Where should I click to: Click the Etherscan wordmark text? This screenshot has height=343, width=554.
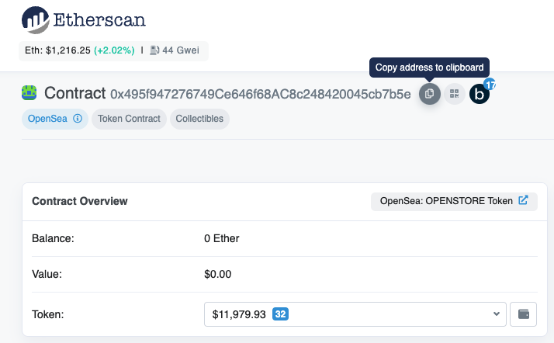100,19
